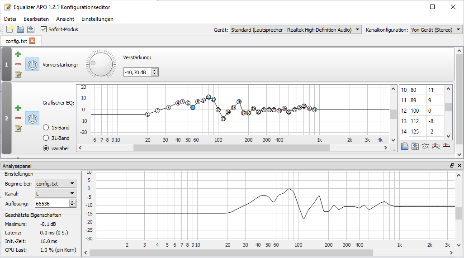
Task: Close the config.txt tab
Action: (32, 41)
